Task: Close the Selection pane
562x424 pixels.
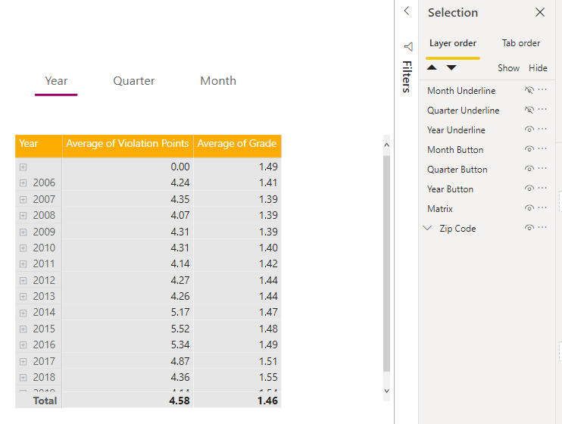Action: click(x=540, y=13)
